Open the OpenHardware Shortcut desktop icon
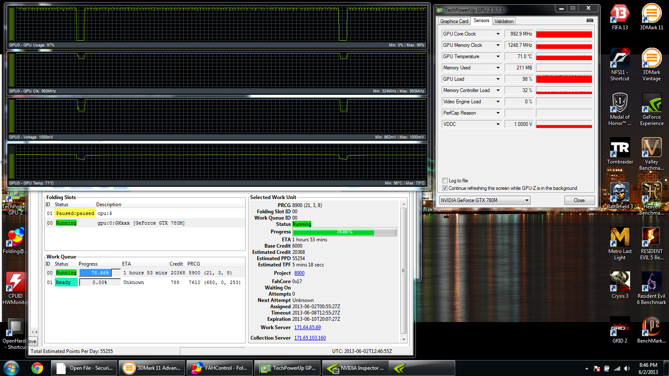The image size is (669, 376). tap(14, 333)
